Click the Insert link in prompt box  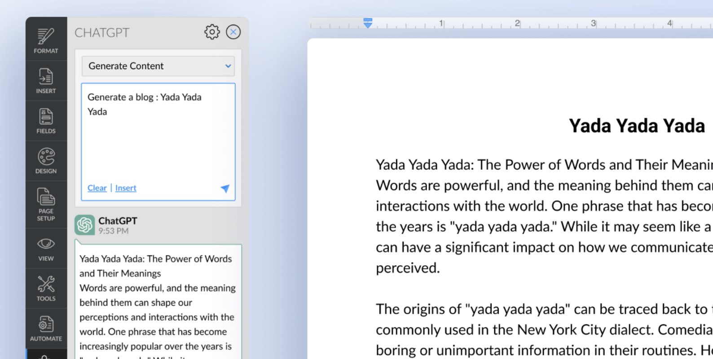pos(126,188)
